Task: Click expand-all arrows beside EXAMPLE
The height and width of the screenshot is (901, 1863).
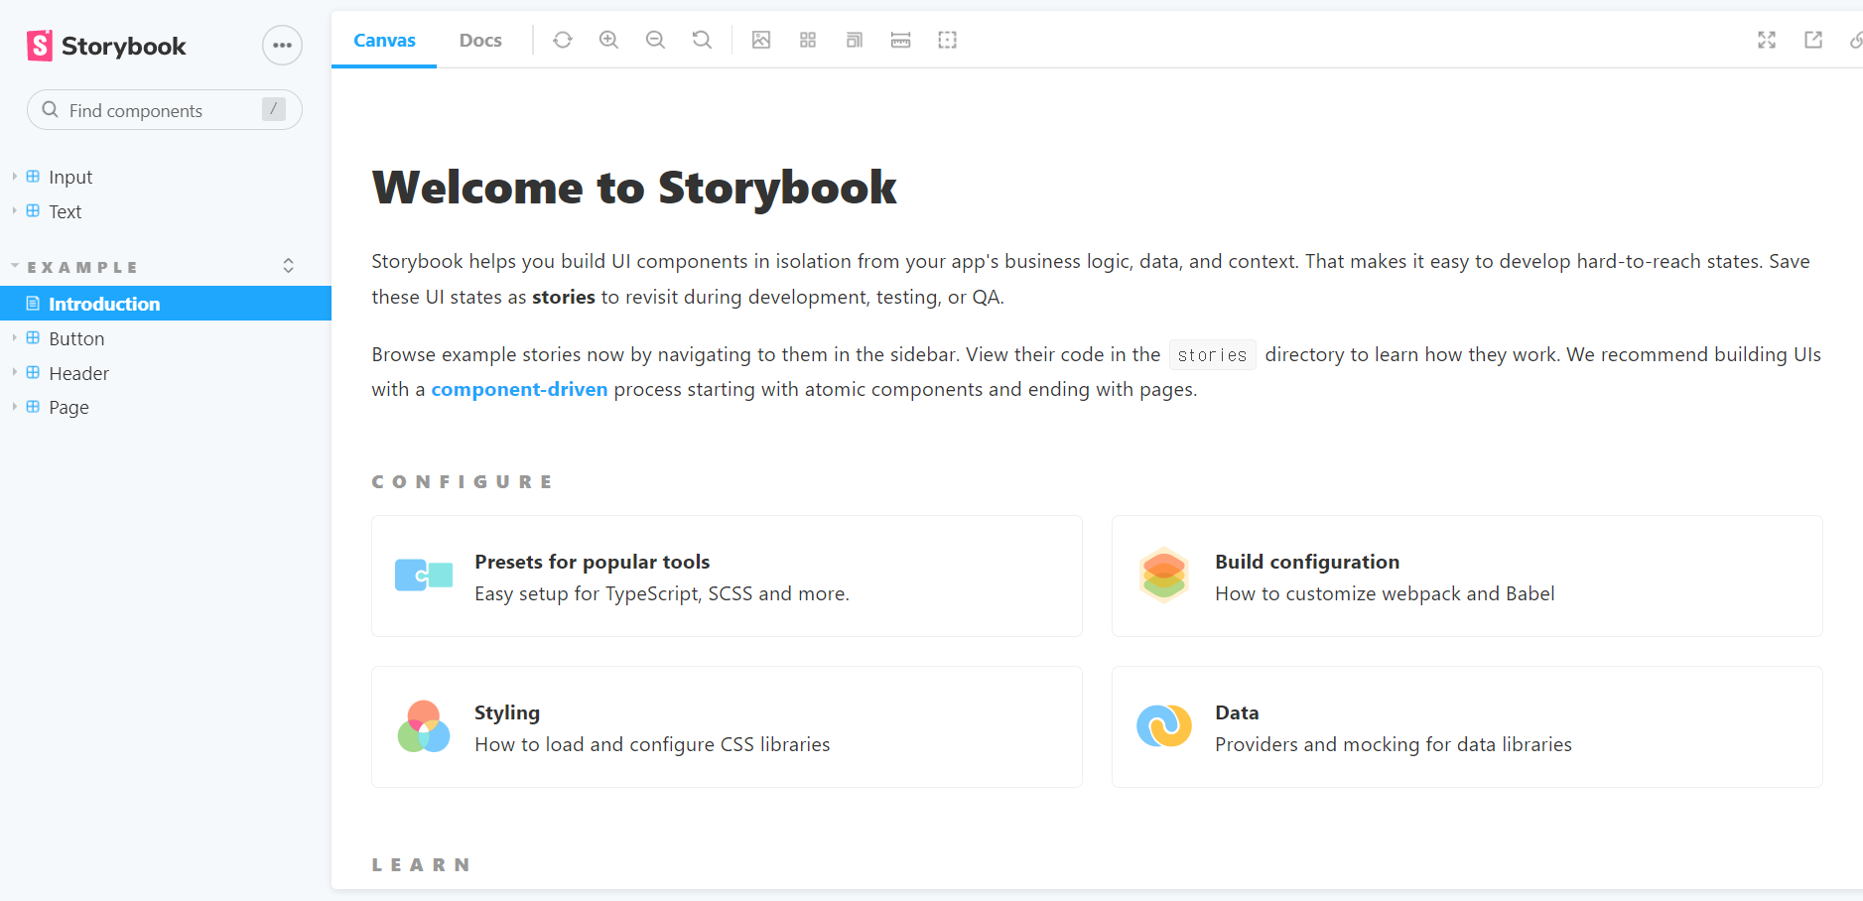Action: pyautogui.click(x=289, y=266)
